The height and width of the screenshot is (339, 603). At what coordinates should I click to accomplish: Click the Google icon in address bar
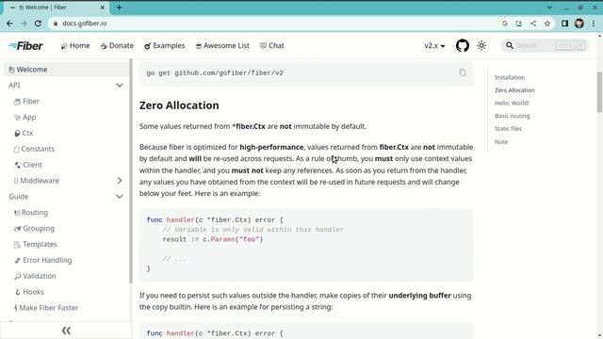click(x=505, y=24)
